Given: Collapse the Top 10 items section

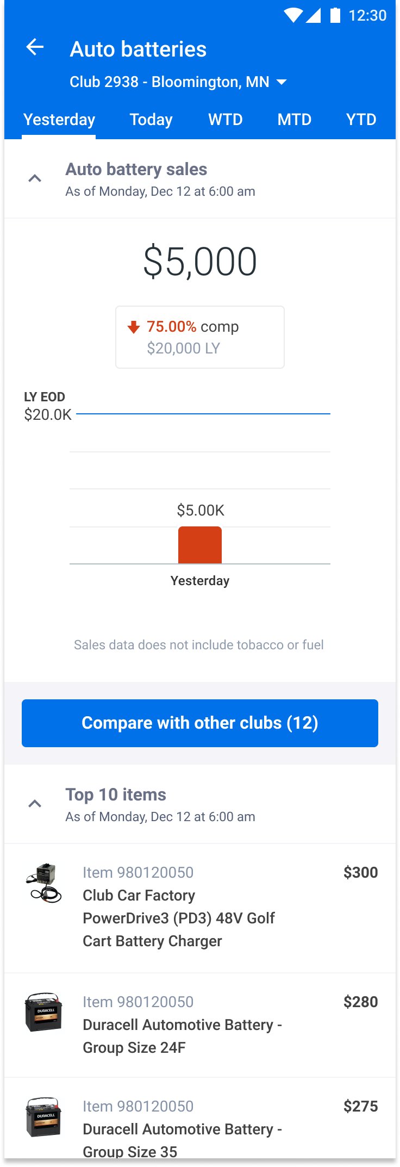Looking at the screenshot, I should pos(35,804).
